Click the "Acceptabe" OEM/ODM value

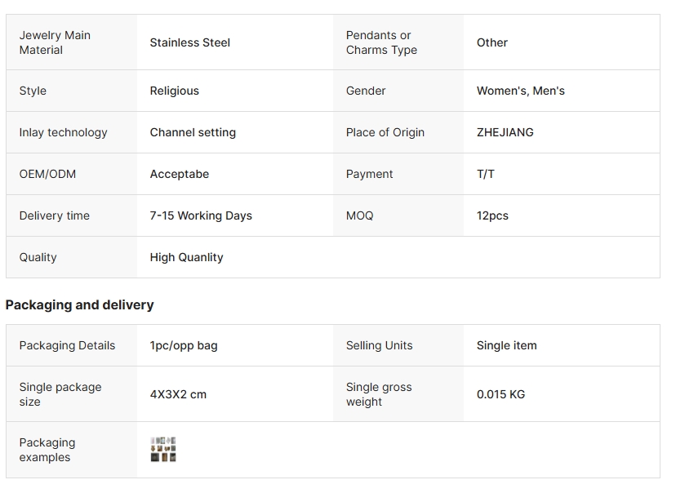pos(180,174)
